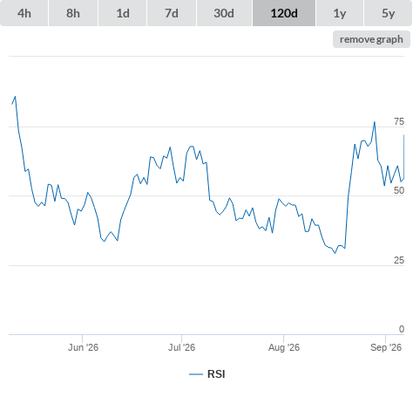Click the Aug '26 axis label
The image size is (413, 397).
click(284, 347)
